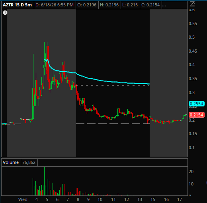Click the 0.35 price axis label
Viewport: 207px width, 203px height.
point(193,79)
